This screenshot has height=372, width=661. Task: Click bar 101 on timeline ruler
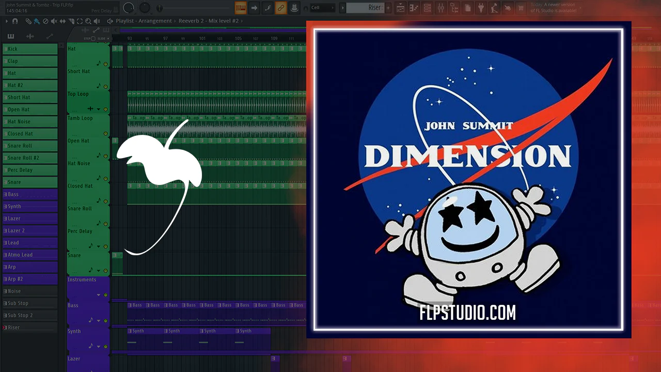[202, 39]
